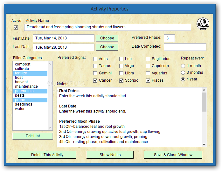The height and width of the screenshot is (172, 222).
Task: Select repeat every 1 year
Action: pyautogui.click(x=183, y=79)
